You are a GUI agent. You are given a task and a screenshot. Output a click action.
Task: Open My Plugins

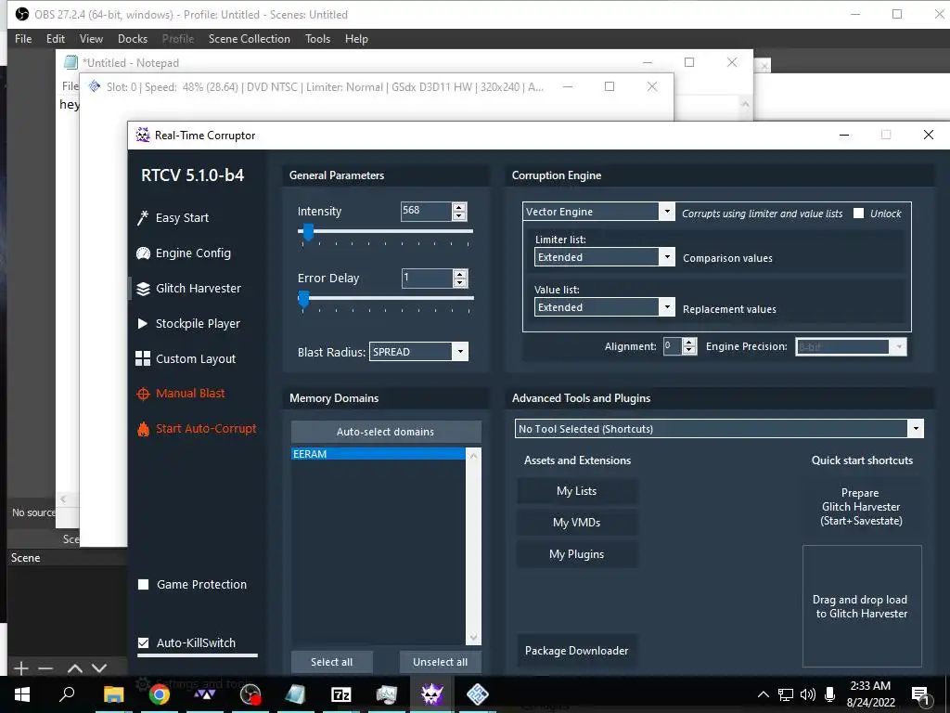pyautogui.click(x=577, y=554)
